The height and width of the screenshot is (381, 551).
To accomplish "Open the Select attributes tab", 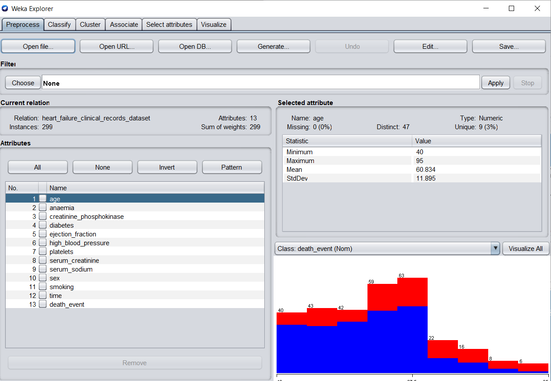I will pos(169,25).
